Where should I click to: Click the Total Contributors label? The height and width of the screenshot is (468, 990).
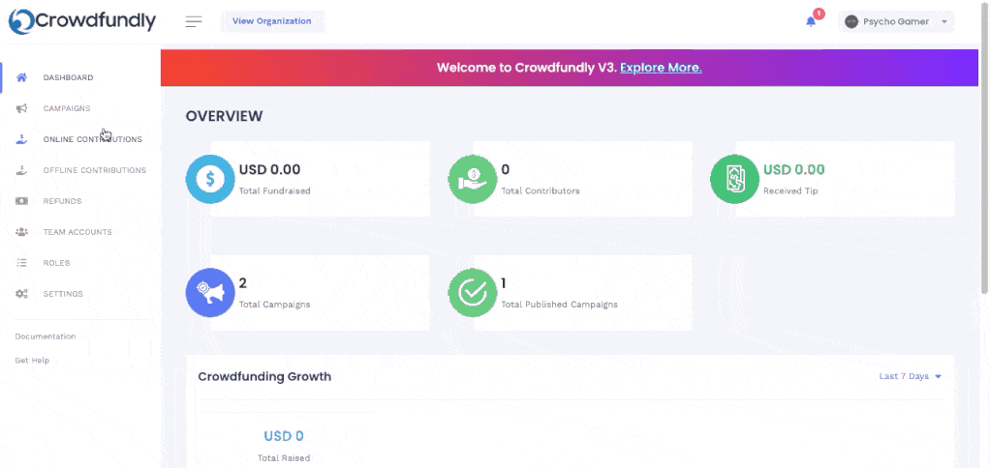point(541,190)
